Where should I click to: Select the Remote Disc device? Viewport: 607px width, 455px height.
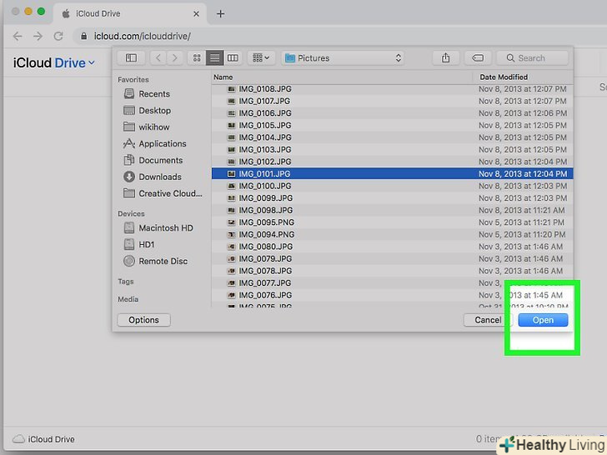tap(163, 261)
